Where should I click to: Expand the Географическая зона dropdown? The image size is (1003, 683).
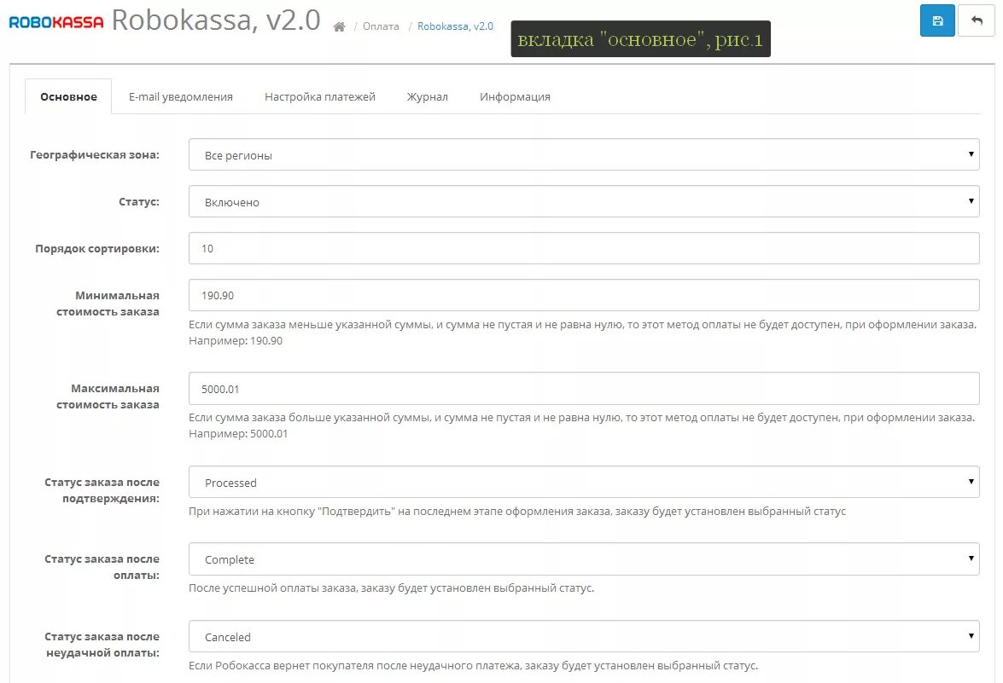[584, 154]
